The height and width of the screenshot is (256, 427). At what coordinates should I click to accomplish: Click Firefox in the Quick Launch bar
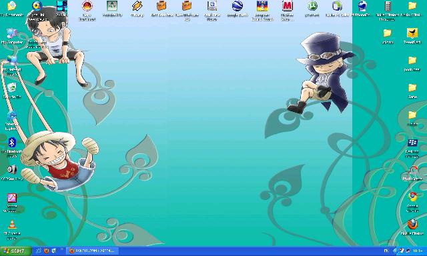coord(46,251)
